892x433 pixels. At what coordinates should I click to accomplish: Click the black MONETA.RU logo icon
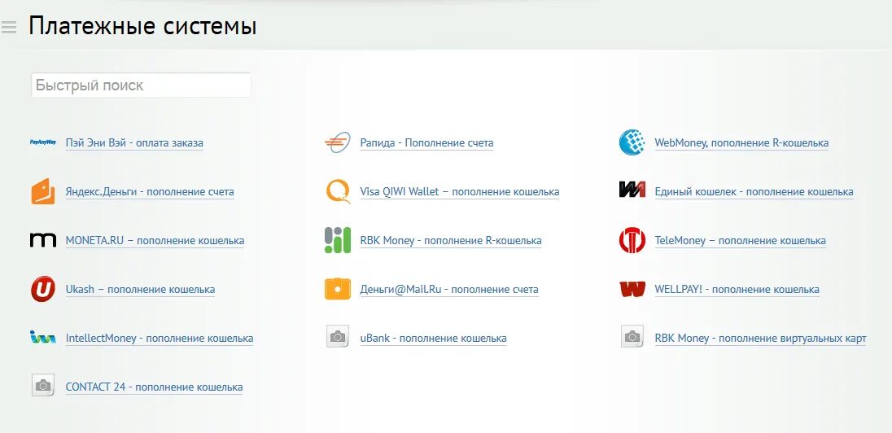[42, 240]
